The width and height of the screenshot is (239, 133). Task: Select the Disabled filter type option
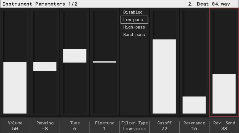point(133,12)
